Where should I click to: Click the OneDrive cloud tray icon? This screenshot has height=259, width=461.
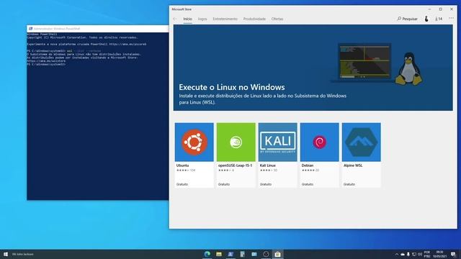[x=403, y=254]
